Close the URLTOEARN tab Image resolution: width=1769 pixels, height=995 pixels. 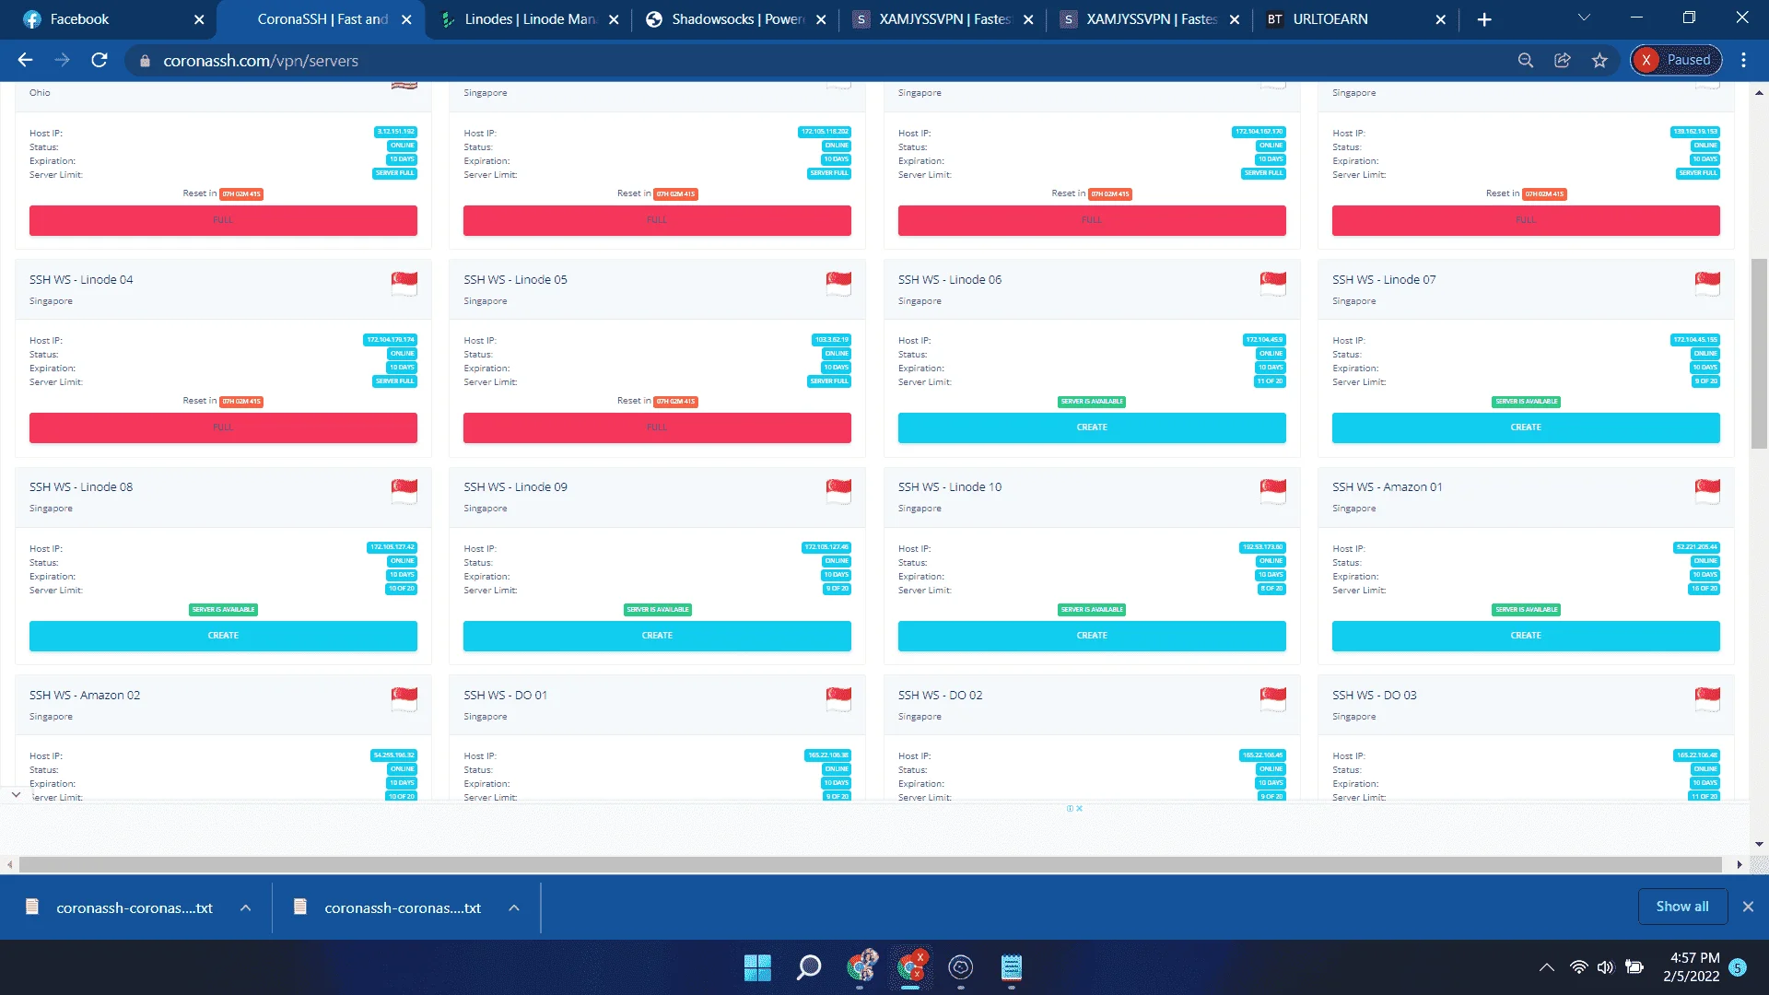[1441, 19]
